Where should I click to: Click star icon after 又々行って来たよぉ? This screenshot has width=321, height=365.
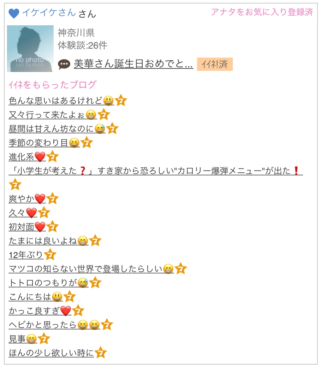coord(103,114)
